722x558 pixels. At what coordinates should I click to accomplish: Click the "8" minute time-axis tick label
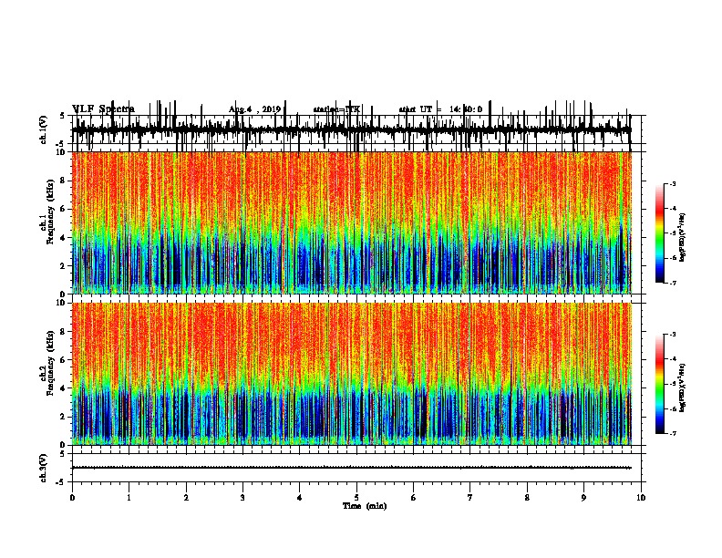(x=527, y=498)
